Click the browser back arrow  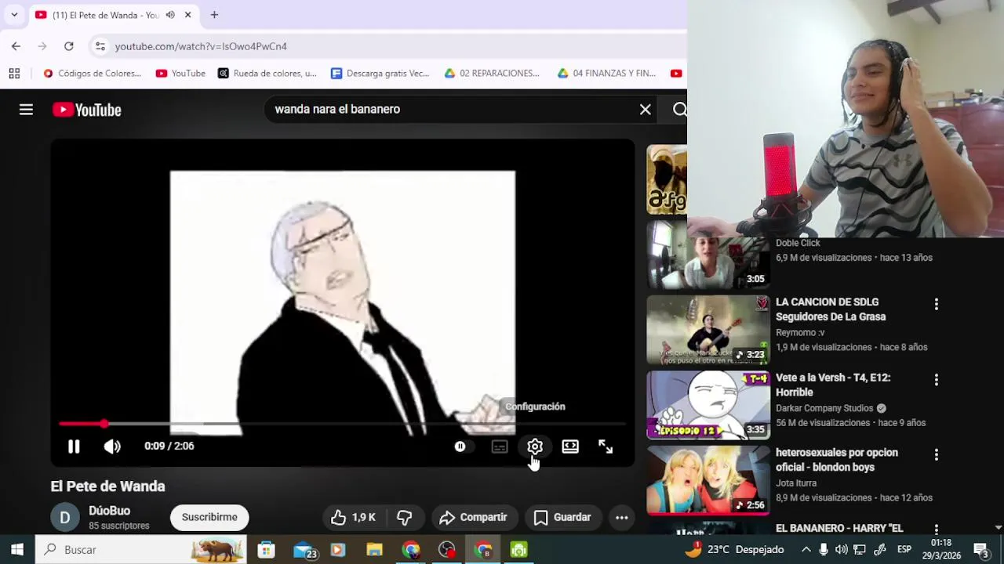(16, 46)
